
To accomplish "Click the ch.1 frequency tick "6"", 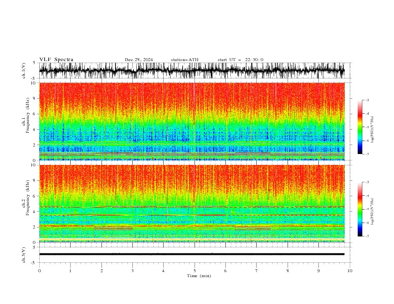I will [35, 114].
